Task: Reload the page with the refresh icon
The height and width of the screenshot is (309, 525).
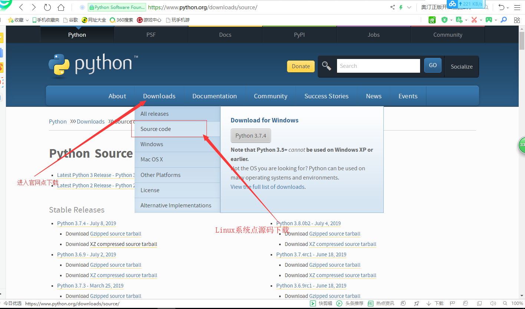Action: 47,7
